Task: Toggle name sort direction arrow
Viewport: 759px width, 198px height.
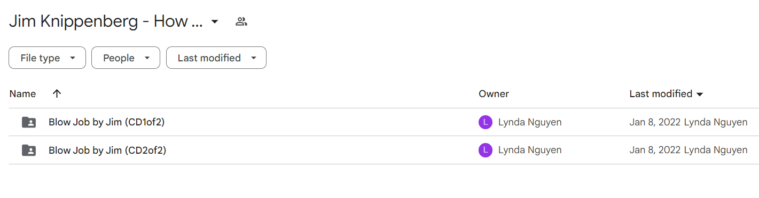Action: point(57,93)
